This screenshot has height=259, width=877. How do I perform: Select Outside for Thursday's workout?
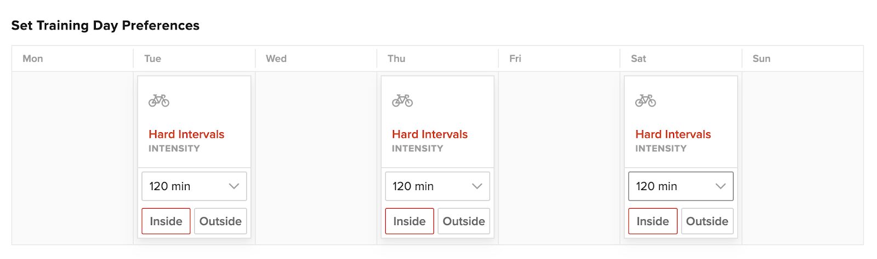pyautogui.click(x=464, y=221)
